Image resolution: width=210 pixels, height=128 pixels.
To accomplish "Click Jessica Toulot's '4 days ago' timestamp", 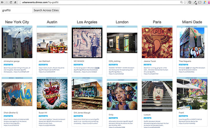I will (x=148, y=64).
